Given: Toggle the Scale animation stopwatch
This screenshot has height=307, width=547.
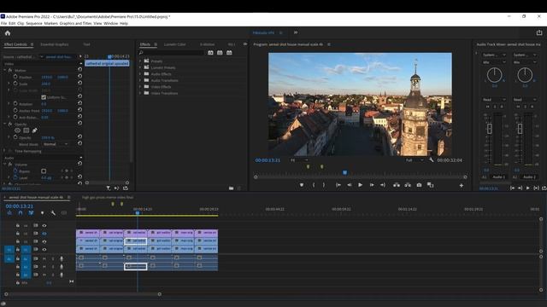Looking at the screenshot, I should [15, 84].
